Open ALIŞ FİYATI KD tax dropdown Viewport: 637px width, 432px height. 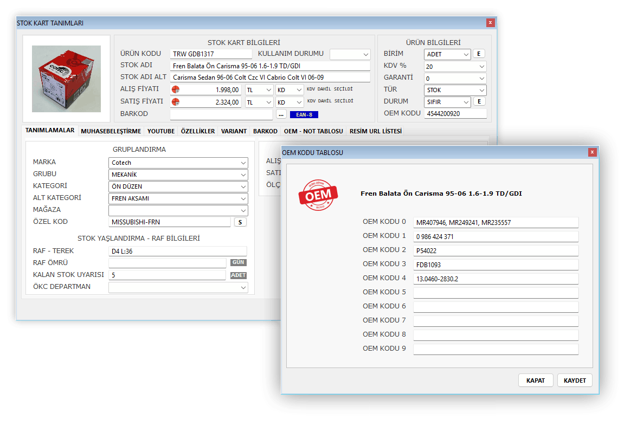click(x=289, y=90)
